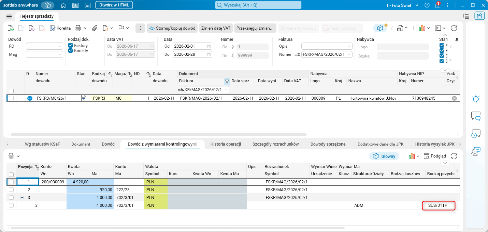
Task: Uncheck the Faktury checkbox
Action: (x=70, y=45)
